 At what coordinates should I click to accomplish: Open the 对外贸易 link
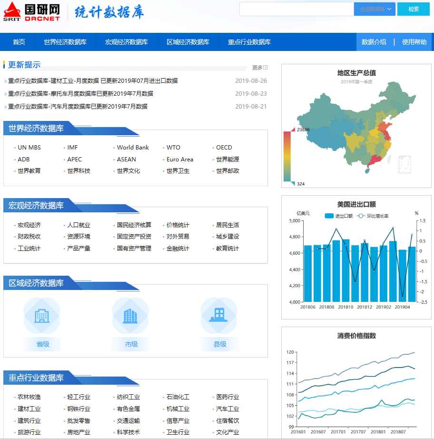pyautogui.click(x=178, y=237)
